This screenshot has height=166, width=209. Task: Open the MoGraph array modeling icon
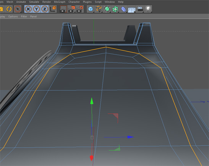pyautogui.click(x=115, y=9)
